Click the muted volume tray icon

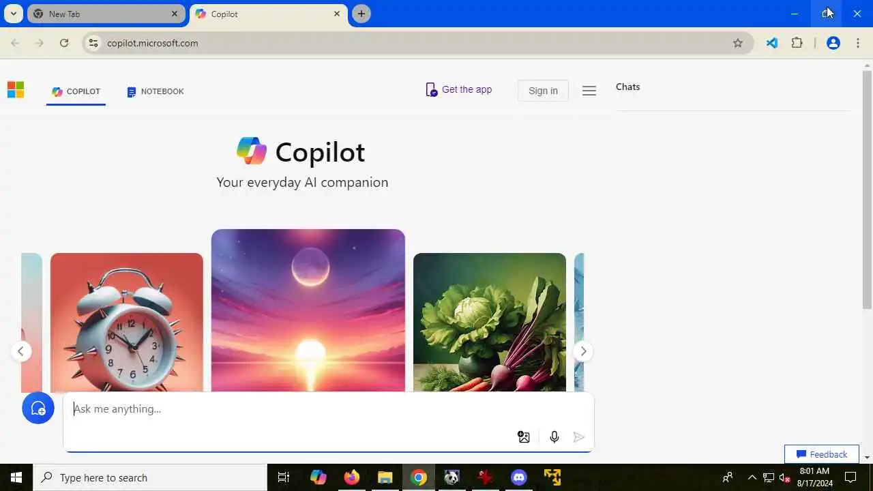[784, 477]
